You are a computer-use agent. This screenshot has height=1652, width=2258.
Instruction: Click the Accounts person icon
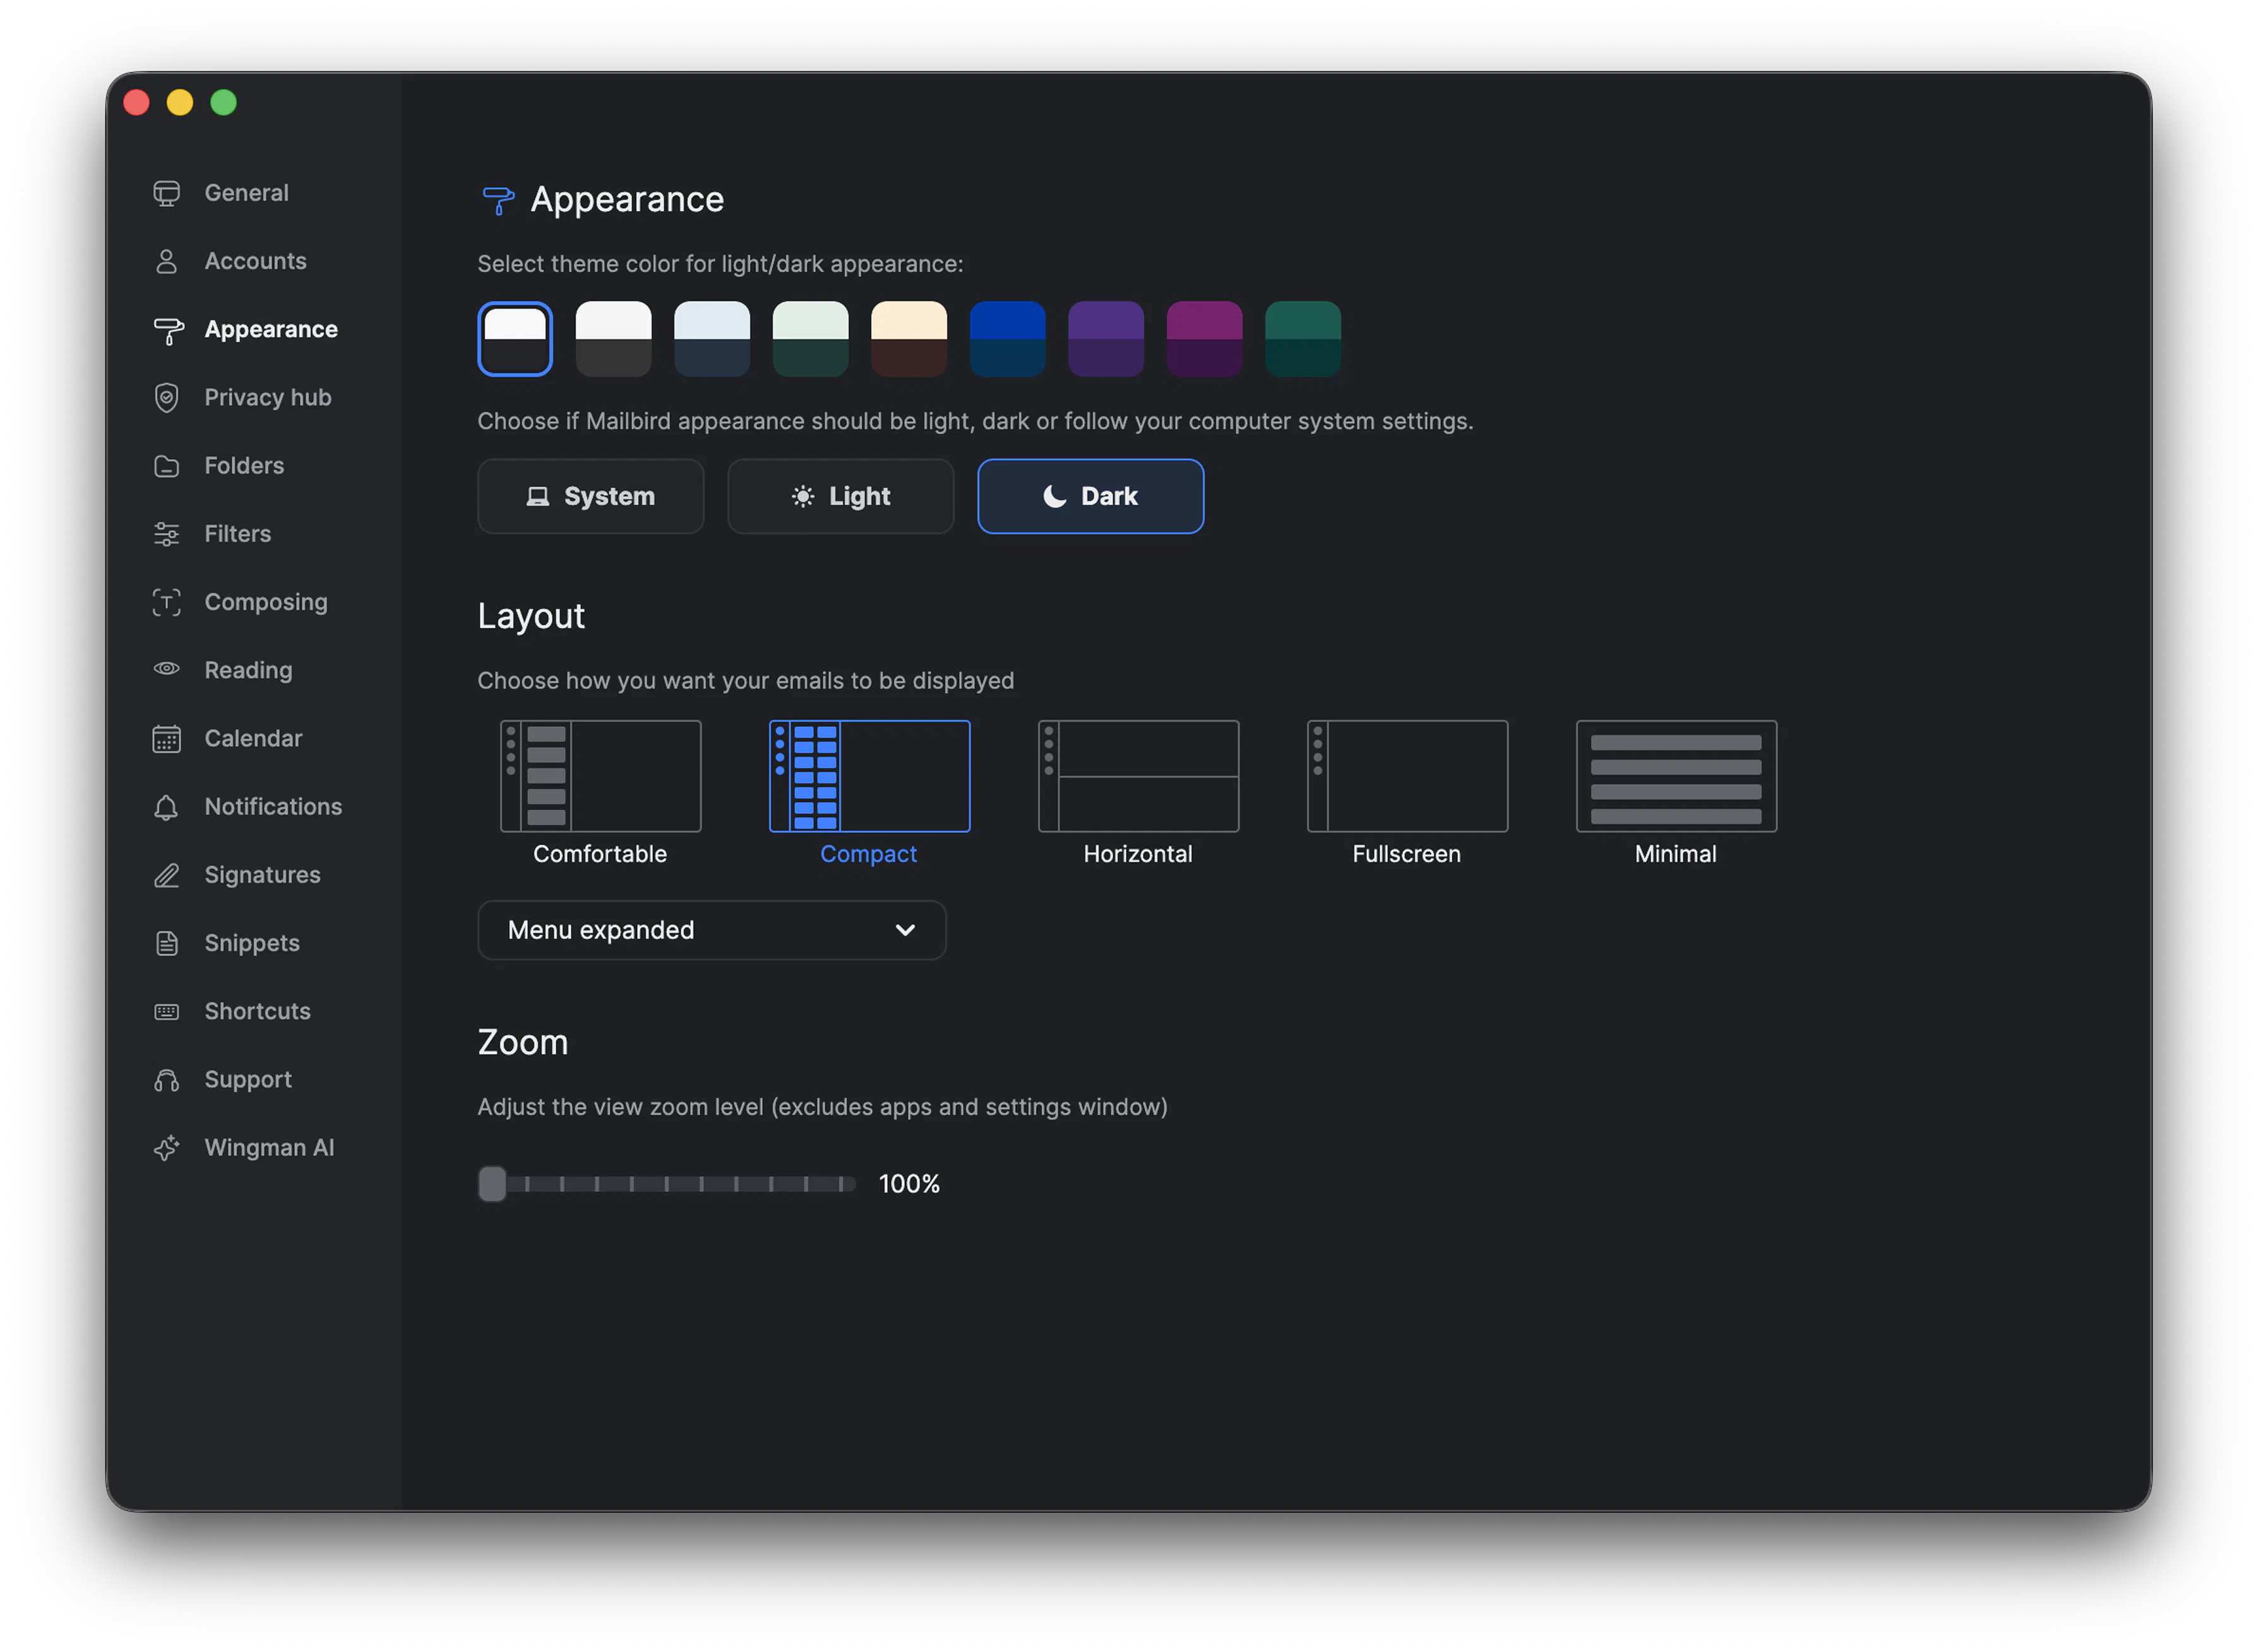point(167,261)
